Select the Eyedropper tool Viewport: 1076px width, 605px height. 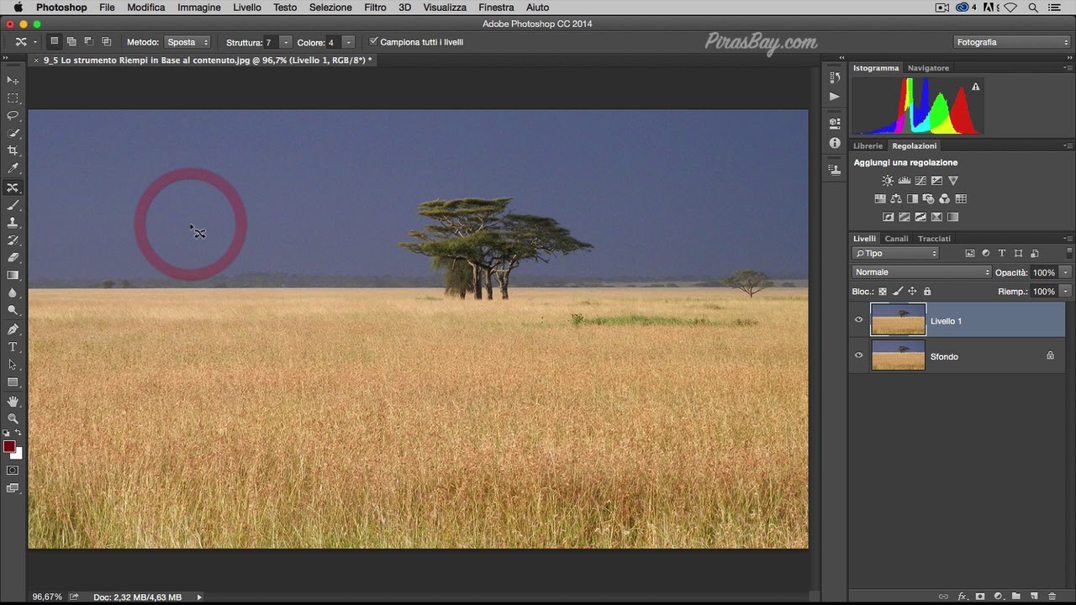point(13,169)
